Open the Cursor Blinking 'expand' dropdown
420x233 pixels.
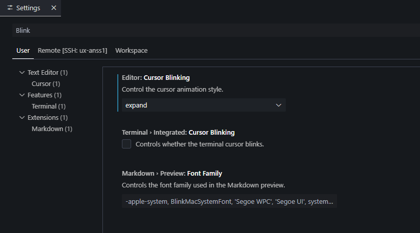[x=203, y=105]
